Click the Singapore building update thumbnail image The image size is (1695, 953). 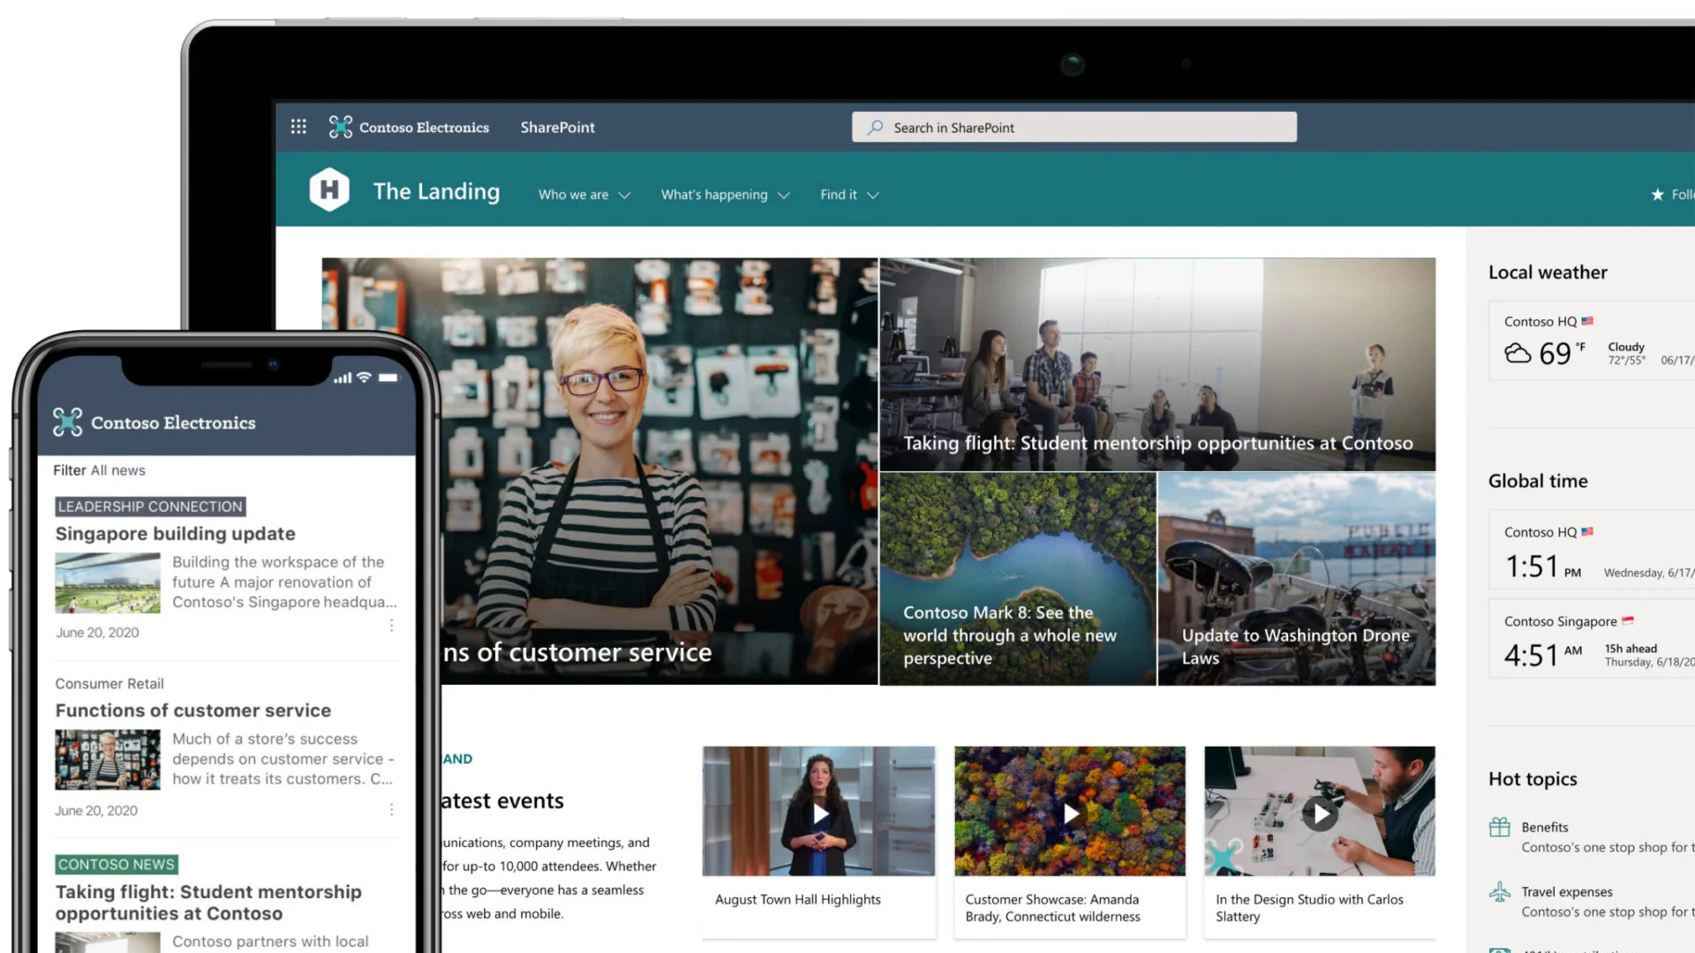(x=108, y=583)
